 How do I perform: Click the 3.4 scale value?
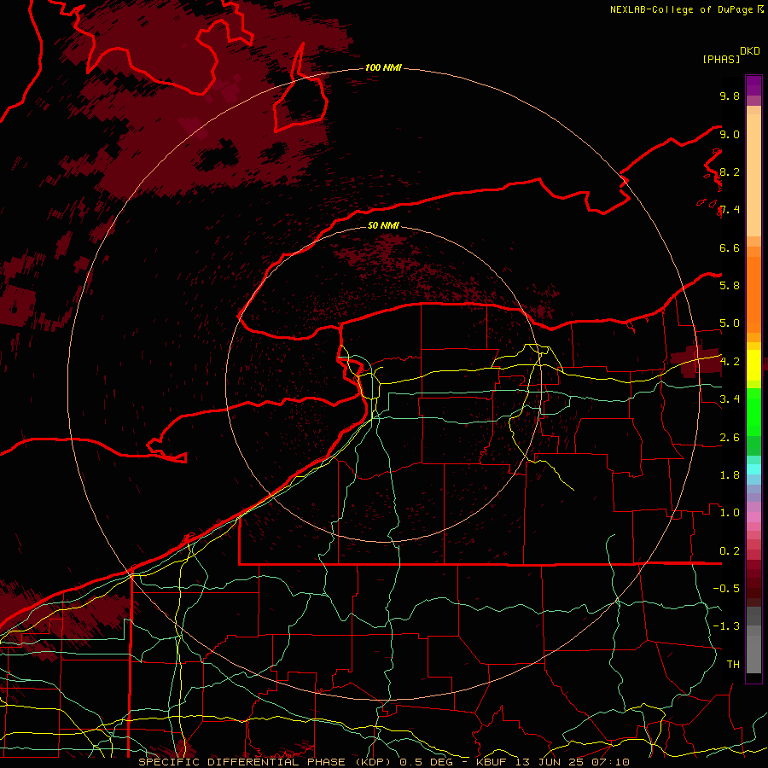(x=730, y=399)
